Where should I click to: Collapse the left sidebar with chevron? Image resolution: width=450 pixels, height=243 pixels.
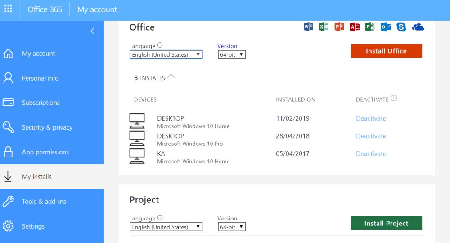click(x=92, y=31)
